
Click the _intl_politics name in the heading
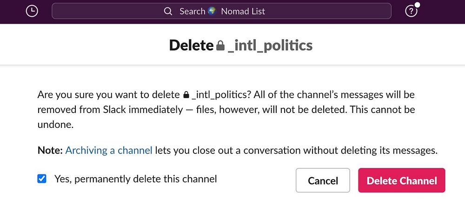click(270, 45)
